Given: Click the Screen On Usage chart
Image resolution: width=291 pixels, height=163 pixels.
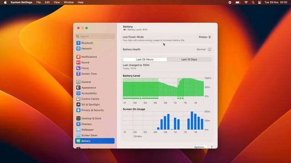Looking at the screenshot, I should (163, 120).
